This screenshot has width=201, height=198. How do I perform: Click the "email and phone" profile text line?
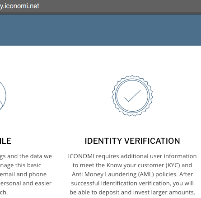[x=23, y=174]
